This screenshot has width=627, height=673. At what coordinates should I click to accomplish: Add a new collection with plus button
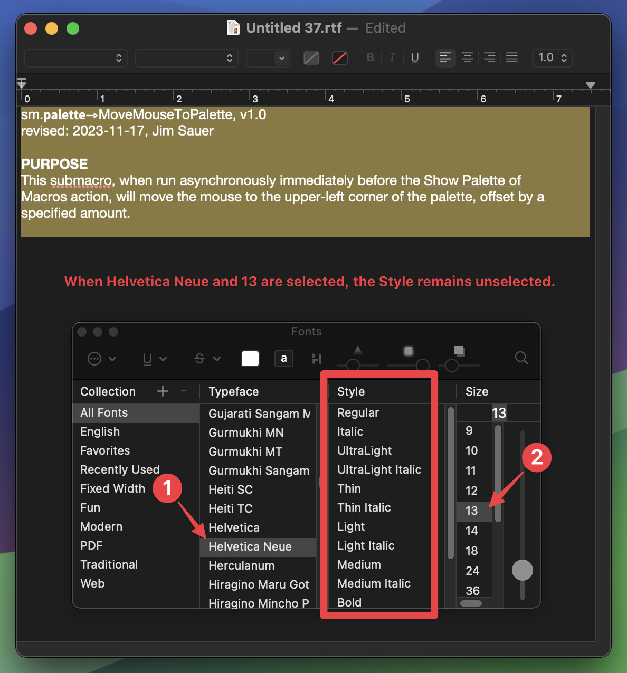[163, 391]
